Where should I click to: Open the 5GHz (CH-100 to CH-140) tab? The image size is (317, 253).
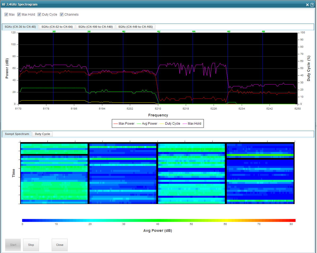coord(95,27)
